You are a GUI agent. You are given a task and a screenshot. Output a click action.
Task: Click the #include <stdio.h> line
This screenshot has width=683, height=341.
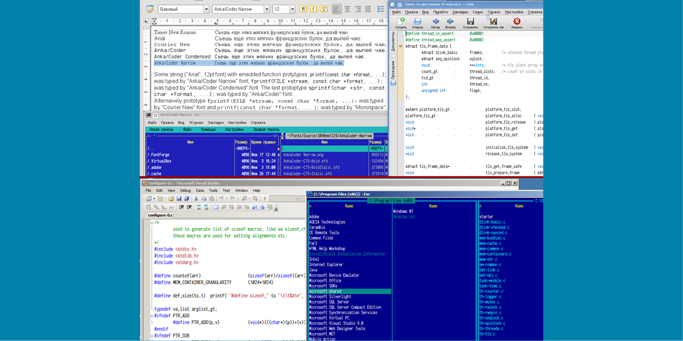(176, 249)
